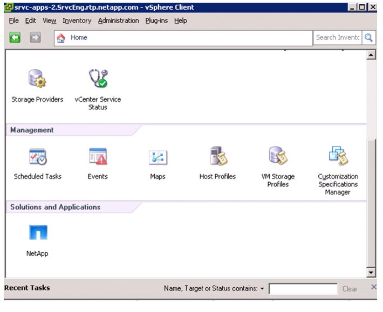
Task: Open the Events icon
Action: tap(98, 157)
